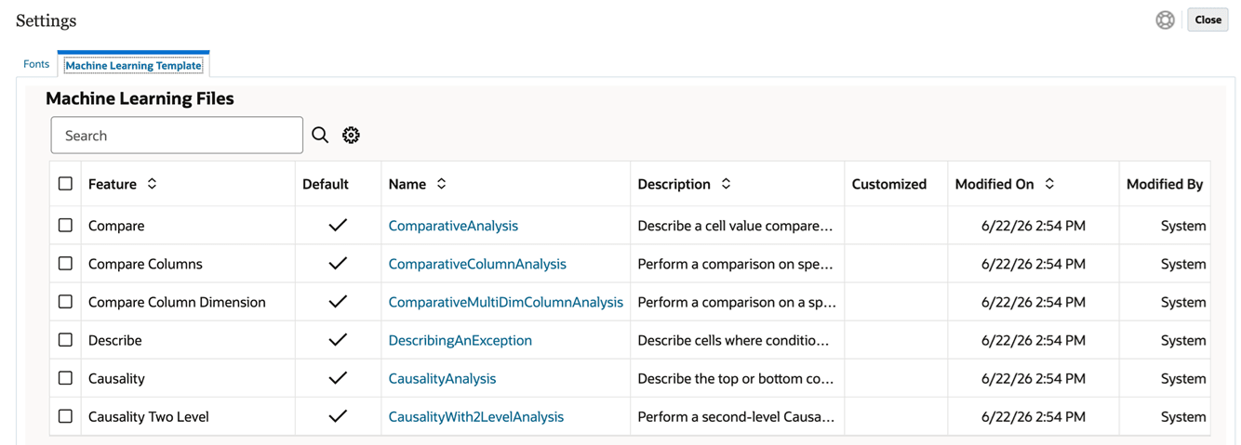Close the Settings dialog
This screenshot has height=445, width=1241.
tap(1208, 20)
